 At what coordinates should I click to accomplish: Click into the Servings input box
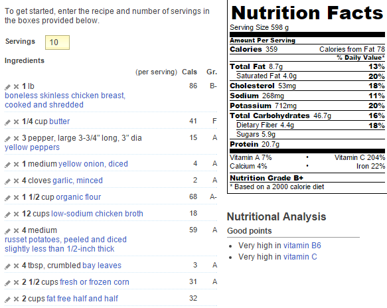pyautogui.click(x=57, y=42)
